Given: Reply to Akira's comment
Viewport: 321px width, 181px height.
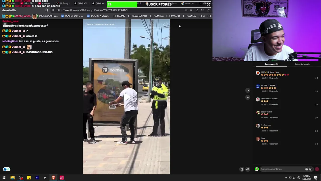Looking at the screenshot, I should pyautogui.click(x=273, y=144).
